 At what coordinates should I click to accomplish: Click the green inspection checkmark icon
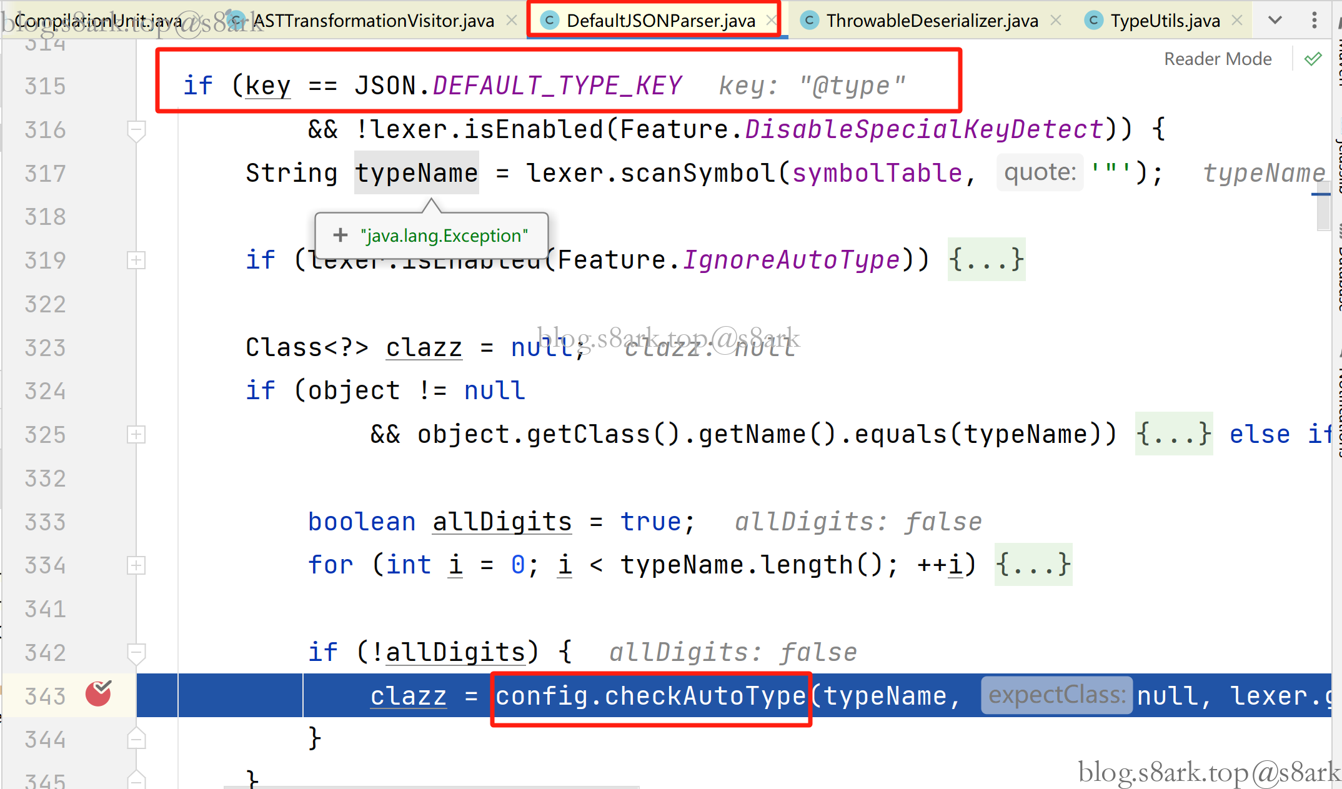tap(1313, 59)
